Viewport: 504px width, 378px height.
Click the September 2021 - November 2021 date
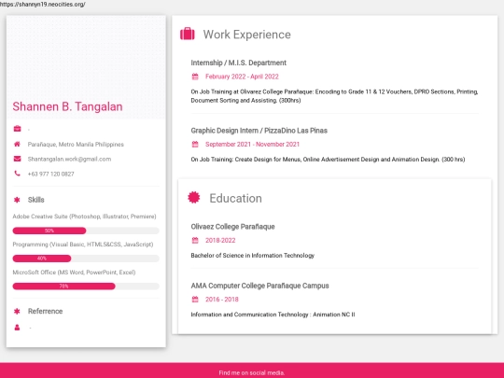click(x=252, y=145)
